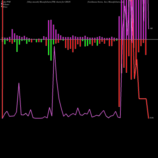Click the 'Daily PVM' chart title
Image resolution: width=158 pixels, height=158 pixels.
tap(6, 2)
